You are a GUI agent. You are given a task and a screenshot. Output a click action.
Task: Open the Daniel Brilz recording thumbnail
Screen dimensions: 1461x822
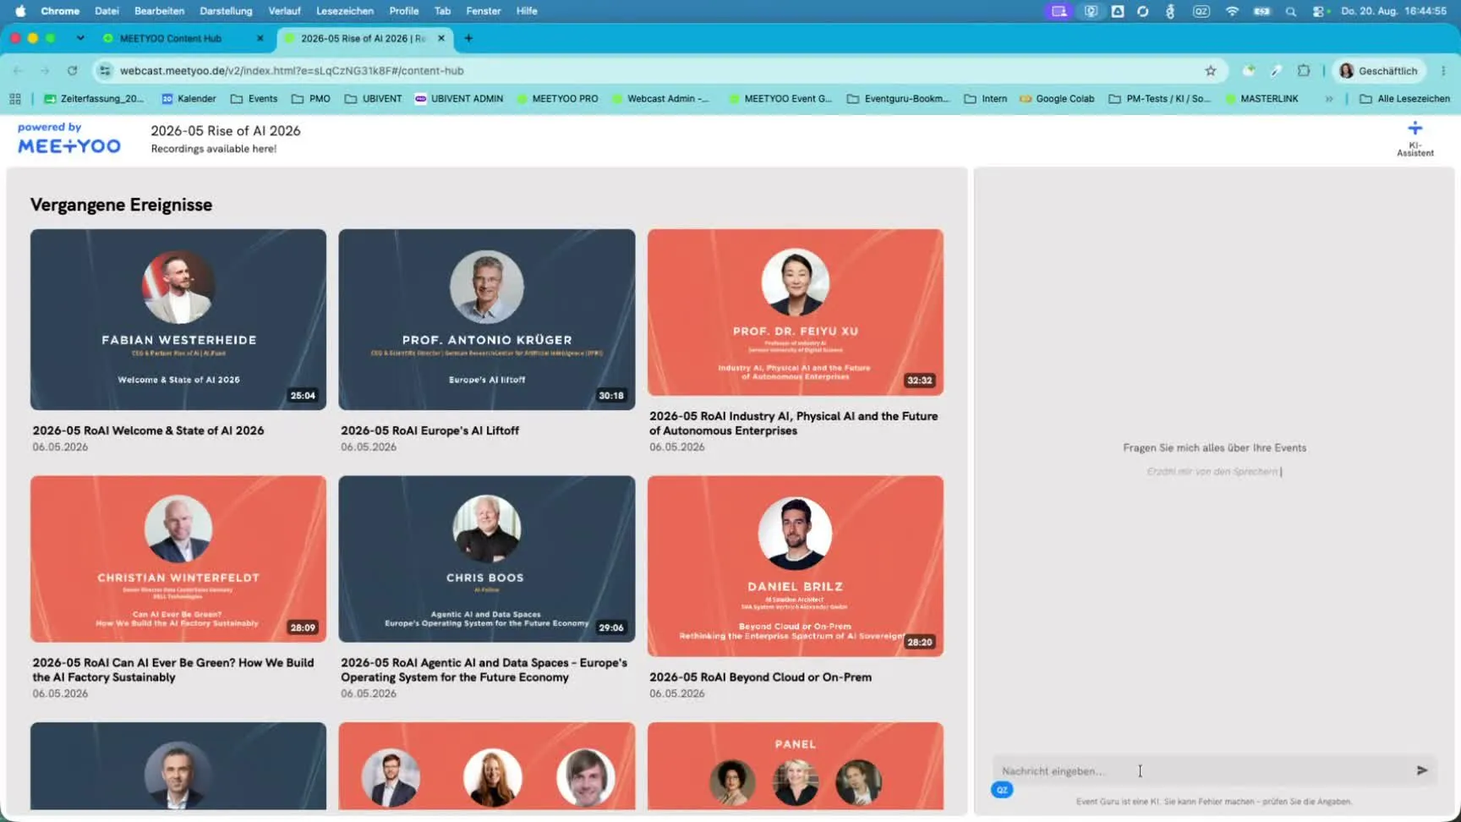[x=796, y=566]
